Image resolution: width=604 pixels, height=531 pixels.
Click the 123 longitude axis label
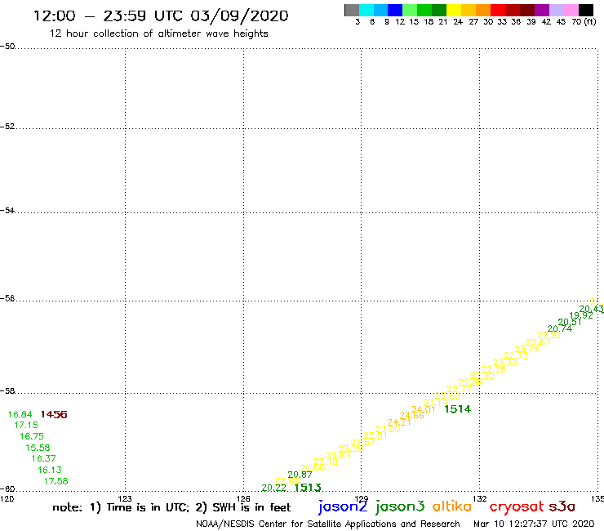125,499
